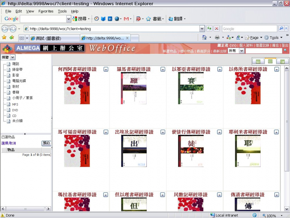Click the popup blocker icon in Google toolbar
Viewport: 290px width, 218px height.
[138, 19]
